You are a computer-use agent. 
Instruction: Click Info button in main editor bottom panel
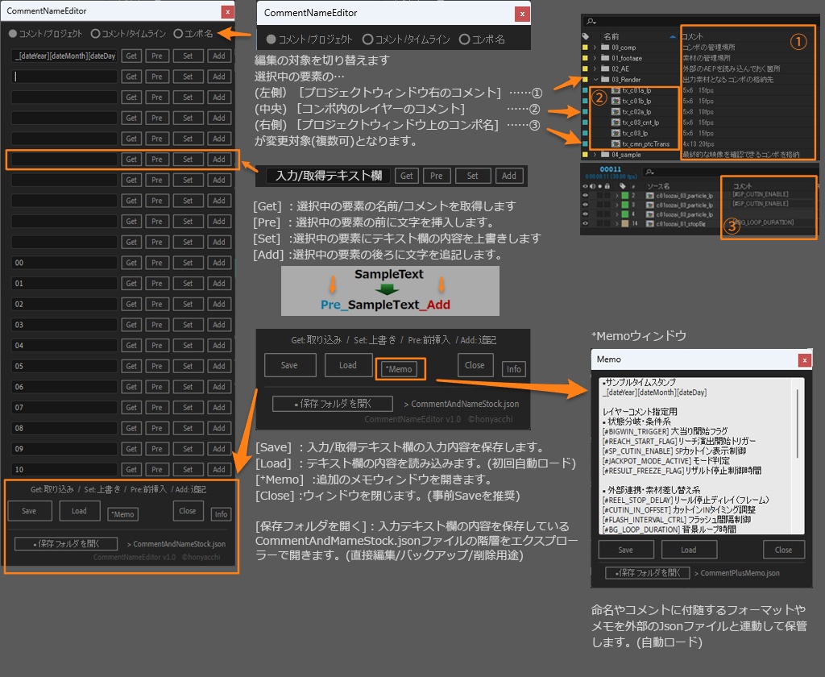click(221, 514)
